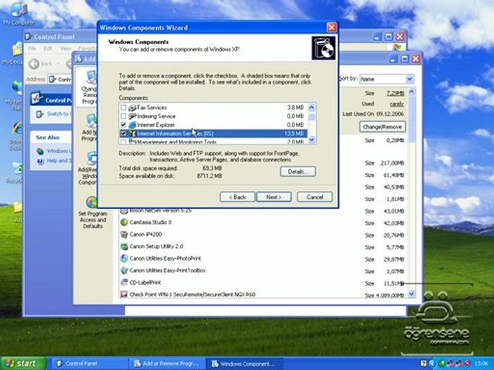The height and width of the screenshot is (370, 494).
Task: Click the Canon Setup Utility 2.0 icon
Action: coord(124,246)
